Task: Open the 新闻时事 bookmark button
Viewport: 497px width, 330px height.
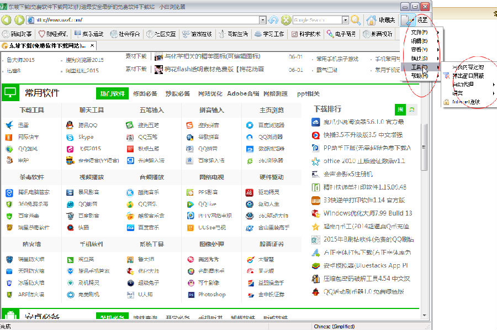Action: [x=19, y=34]
